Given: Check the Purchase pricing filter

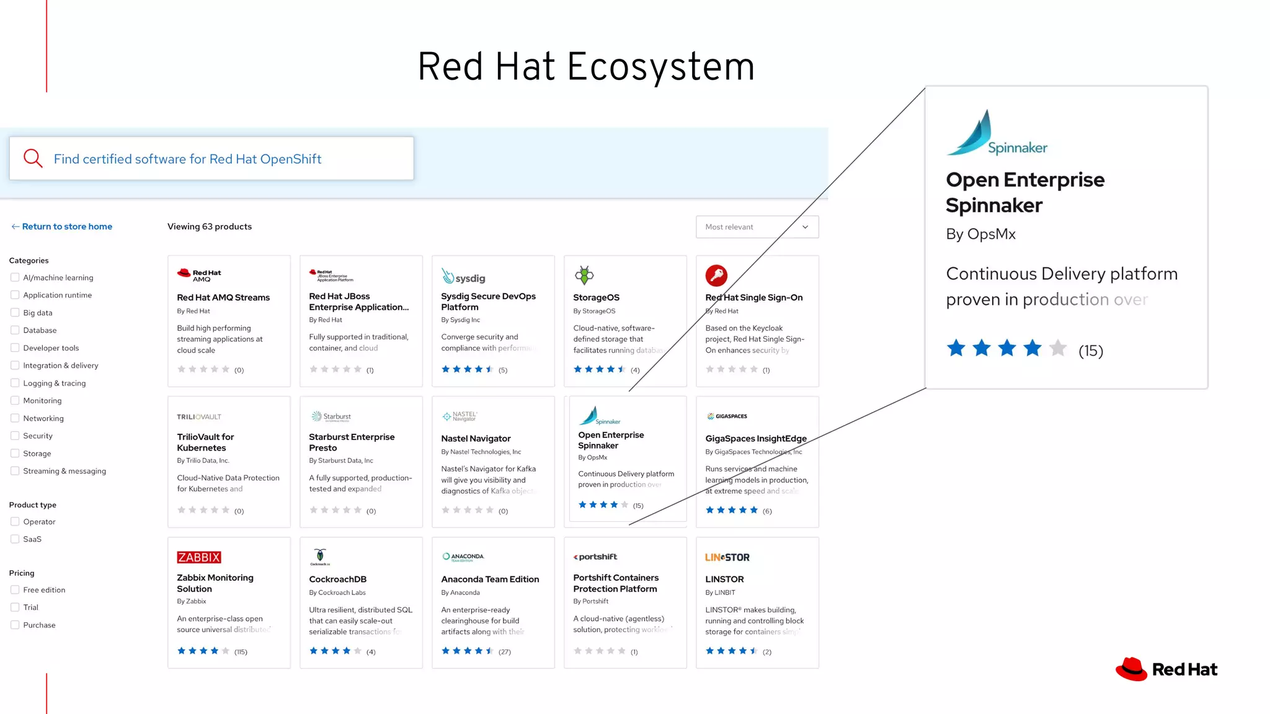Looking at the screenshot, I should click(15, 625).
